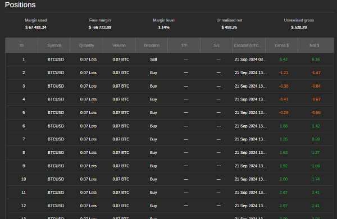Select position ID 11 cell
Screen dimensions: 337x219
pos(24,193)
